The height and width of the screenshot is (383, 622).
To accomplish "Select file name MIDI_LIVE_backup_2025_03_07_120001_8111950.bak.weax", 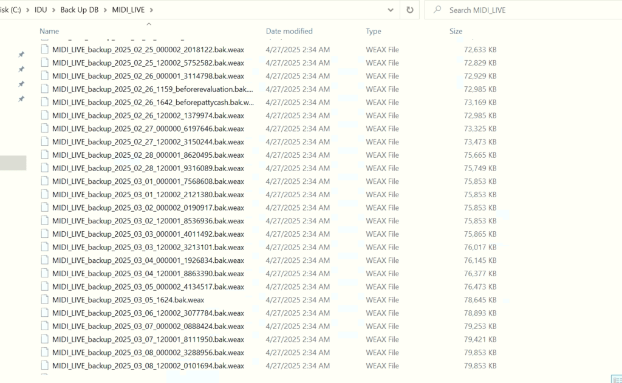I will pos(148,339).
